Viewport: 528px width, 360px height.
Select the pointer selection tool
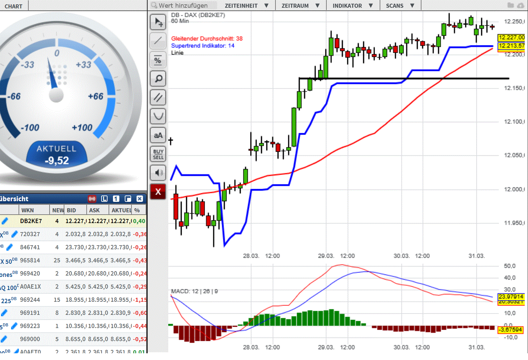coord(158,22)
